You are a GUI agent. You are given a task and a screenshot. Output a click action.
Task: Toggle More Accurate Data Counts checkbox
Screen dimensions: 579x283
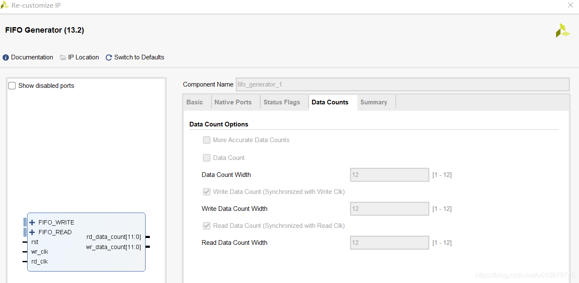pyautogui.click(x=207, y=140)
